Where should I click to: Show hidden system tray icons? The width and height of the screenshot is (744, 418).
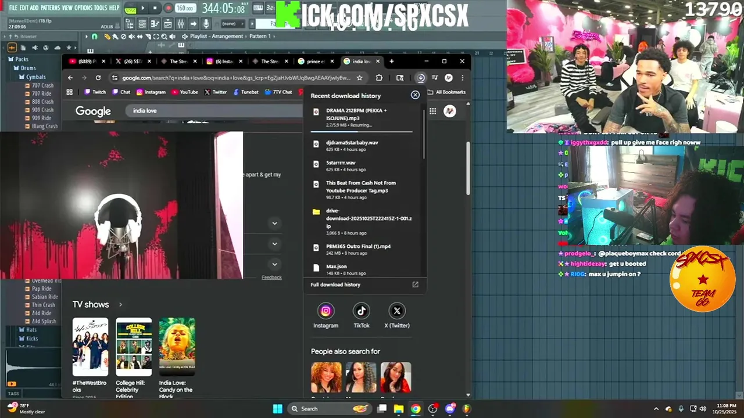click(x=656, y=409)
